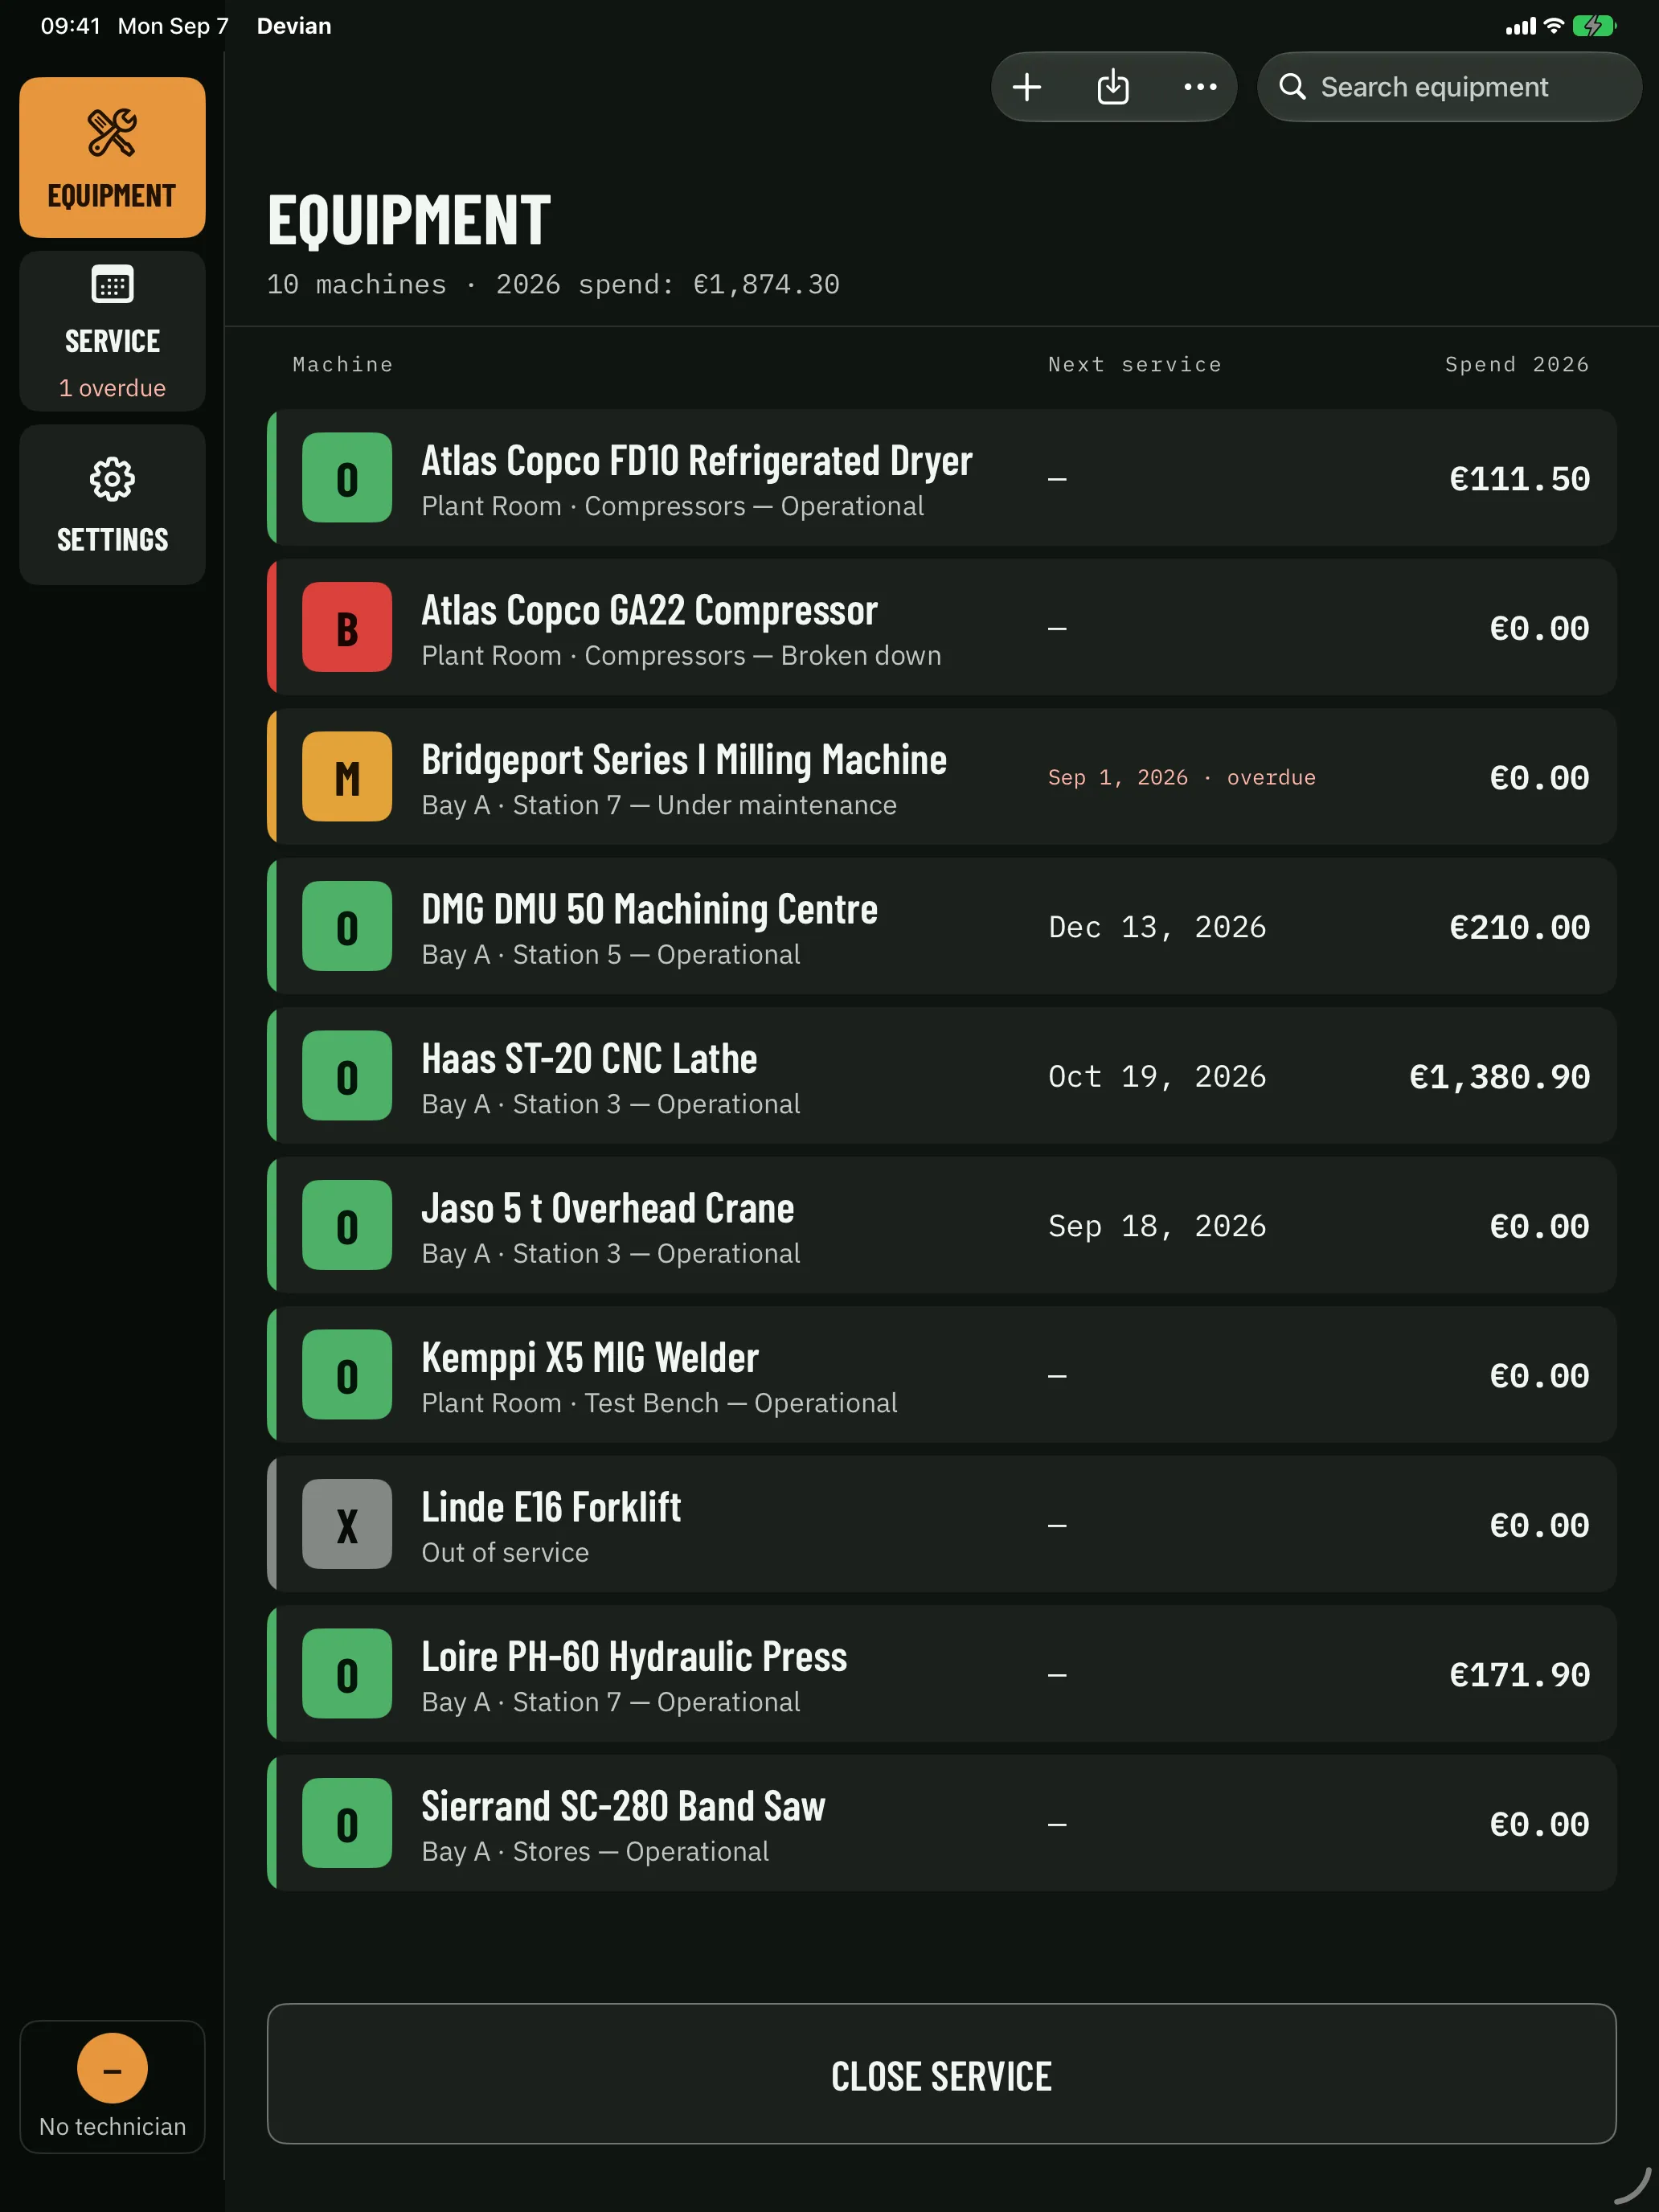1659x2212 pixels.
Task: Click status badge of Atlas Copco FD10 Dryer
Action: click(347, 478)
